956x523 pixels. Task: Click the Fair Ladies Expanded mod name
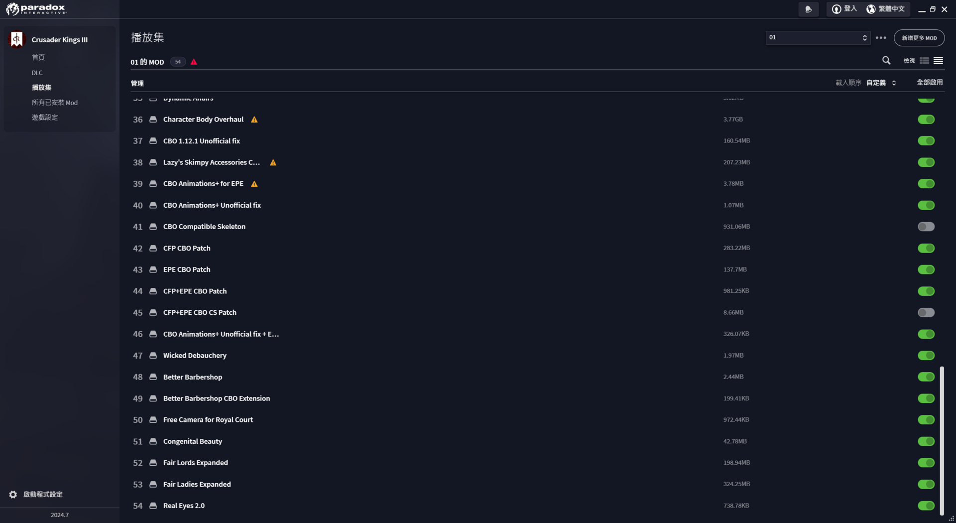(197, 484)
